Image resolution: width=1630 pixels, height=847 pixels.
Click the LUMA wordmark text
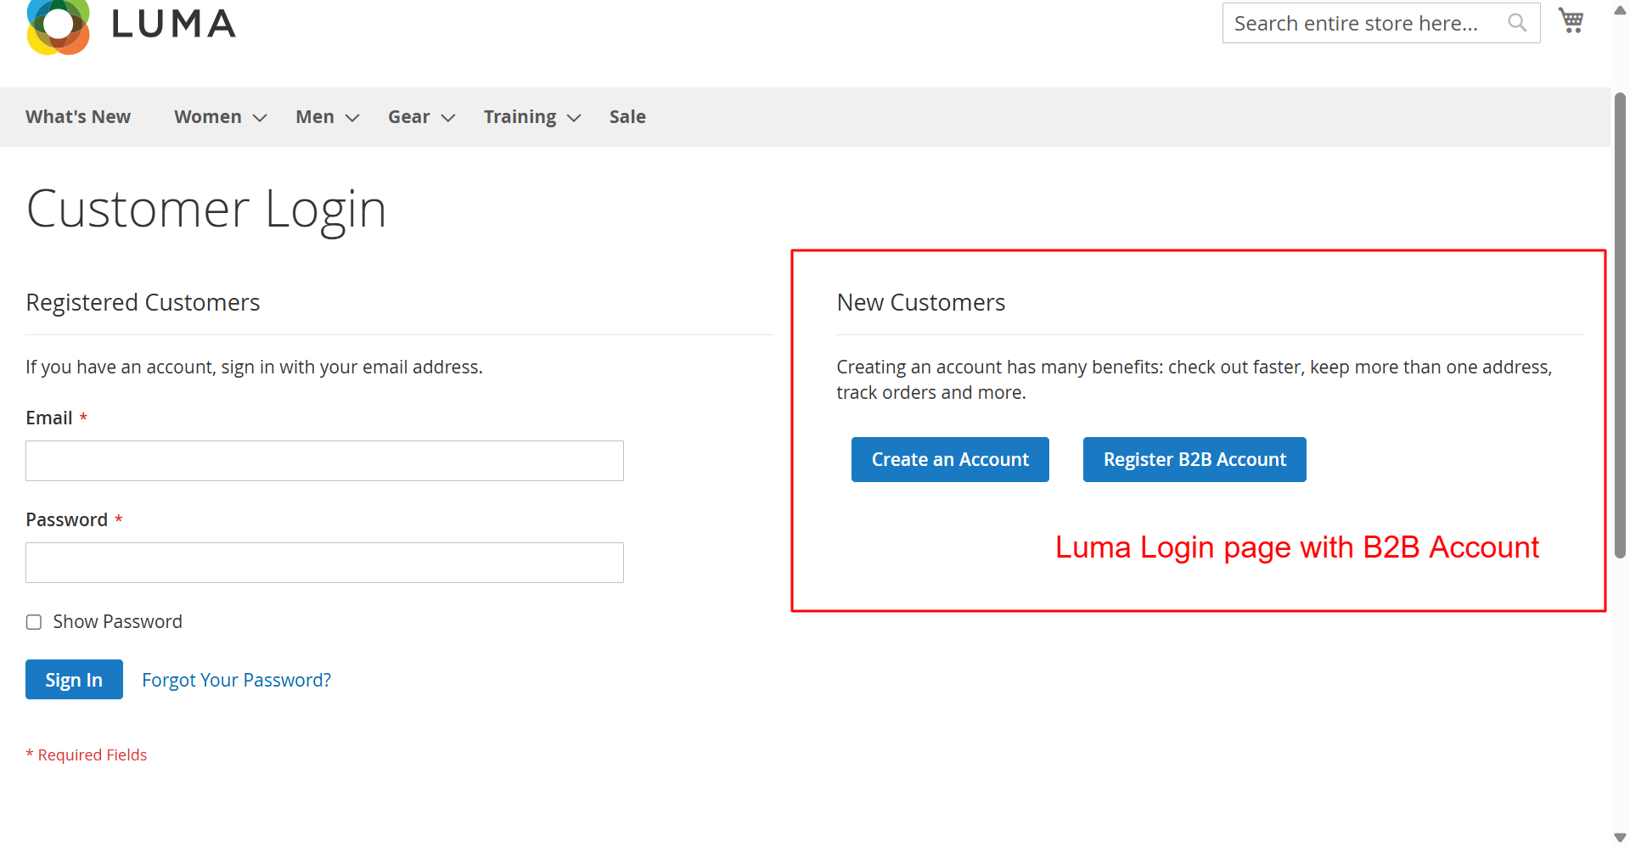tap(174, 25)
